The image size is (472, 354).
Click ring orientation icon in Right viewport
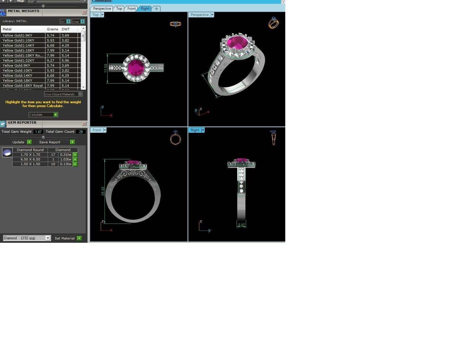[273, 138]
